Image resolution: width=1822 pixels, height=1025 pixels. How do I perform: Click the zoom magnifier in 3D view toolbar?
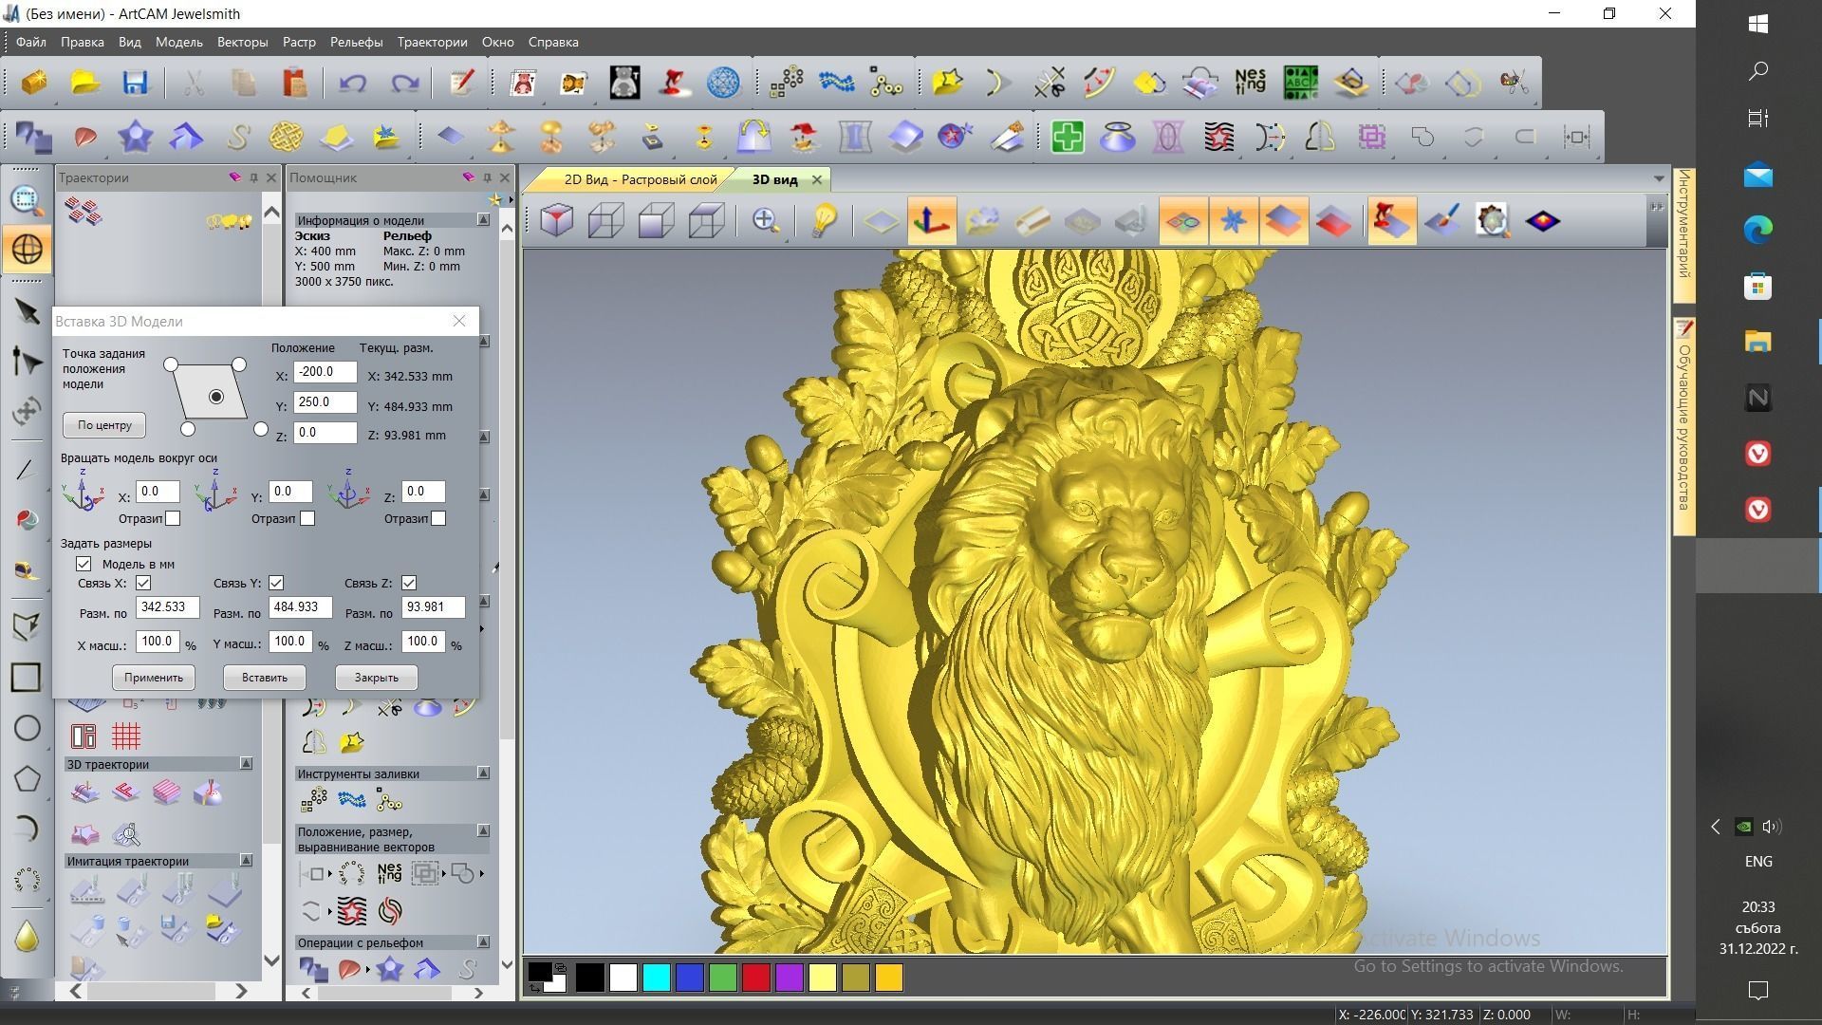click(765, 221)
